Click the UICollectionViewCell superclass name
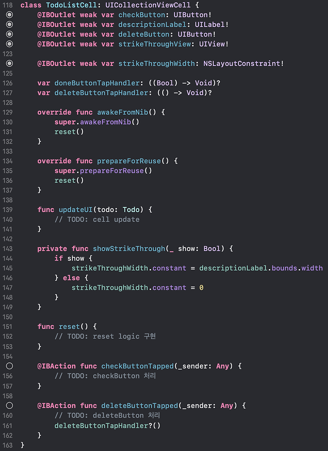The height and width of the screenshot is (451, 328). (148, 5)
